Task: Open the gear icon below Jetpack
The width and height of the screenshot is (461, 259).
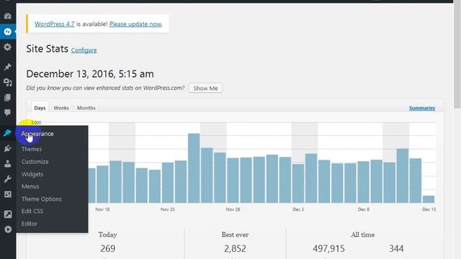Action: [x=8, y=47]
